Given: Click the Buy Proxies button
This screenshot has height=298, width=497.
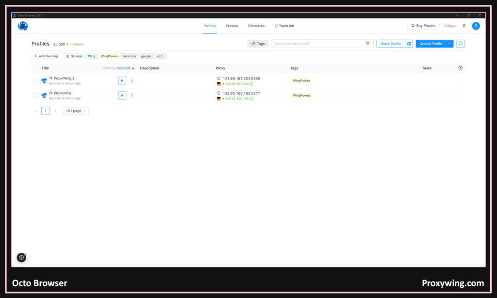Looking at the screenshot, I should pos(423,26).
